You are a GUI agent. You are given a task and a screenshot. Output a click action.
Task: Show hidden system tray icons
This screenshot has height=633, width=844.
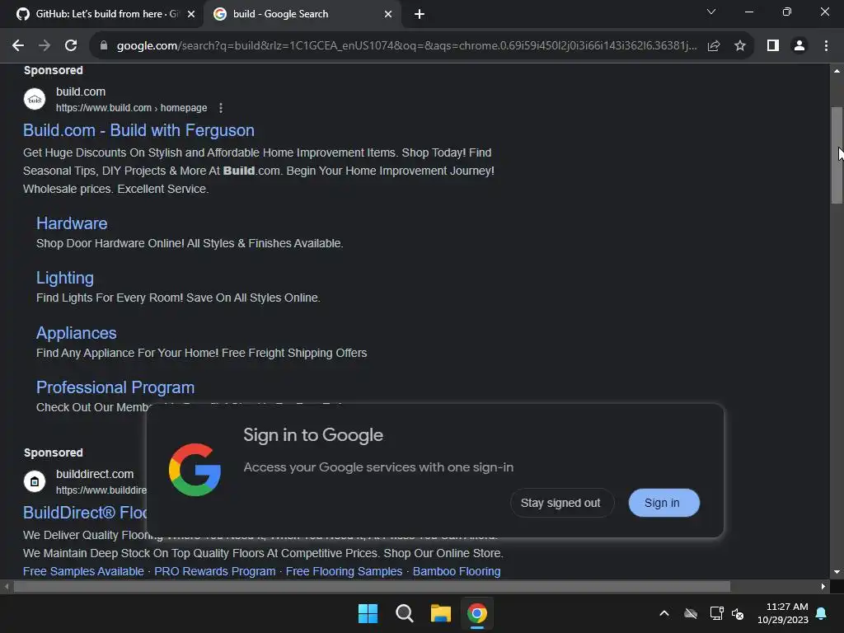click(x=664, y=613)
